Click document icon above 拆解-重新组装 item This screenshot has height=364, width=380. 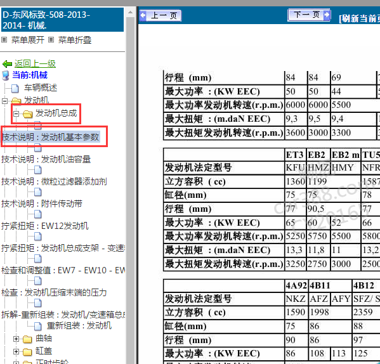(x=38, y=303)
